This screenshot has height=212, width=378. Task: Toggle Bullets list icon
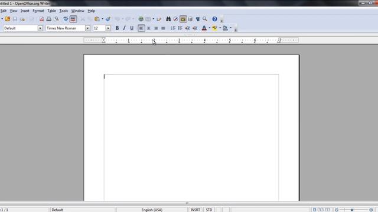click(x=180, y=28)
